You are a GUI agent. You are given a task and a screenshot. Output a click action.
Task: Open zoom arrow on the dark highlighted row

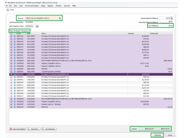(x=15, y=74)
